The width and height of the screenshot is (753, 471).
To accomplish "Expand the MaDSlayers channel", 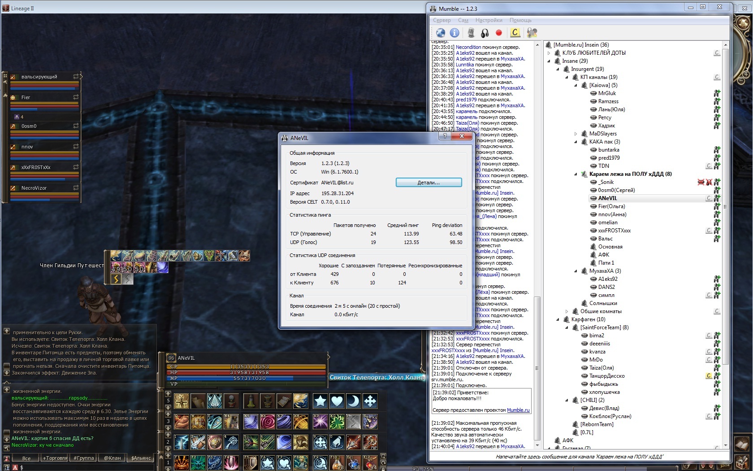I will tap(576, 134).
